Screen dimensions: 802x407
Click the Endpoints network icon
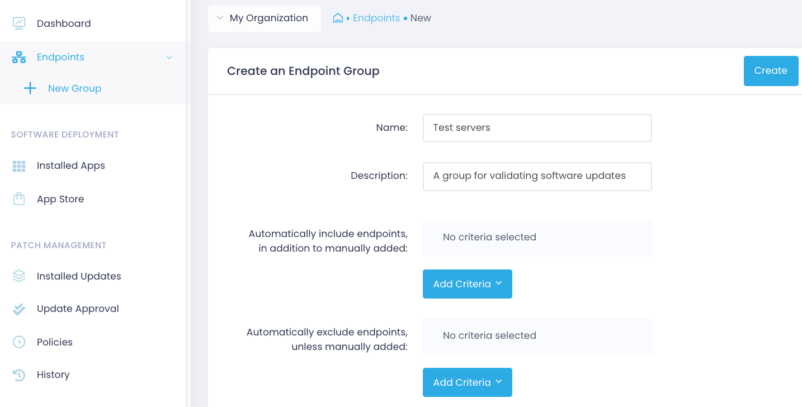click(19, 57)
